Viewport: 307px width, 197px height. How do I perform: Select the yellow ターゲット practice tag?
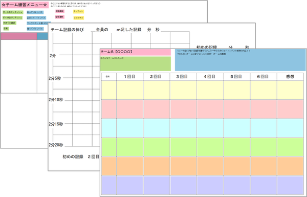click(x=78, y=12)
